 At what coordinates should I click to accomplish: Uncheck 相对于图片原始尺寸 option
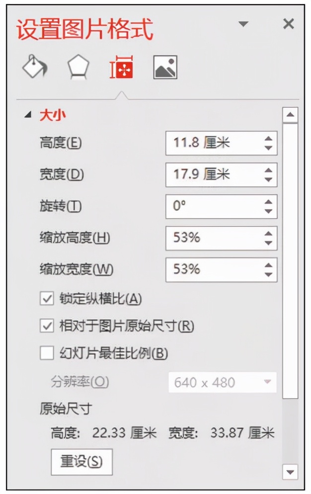pos(47,326)
